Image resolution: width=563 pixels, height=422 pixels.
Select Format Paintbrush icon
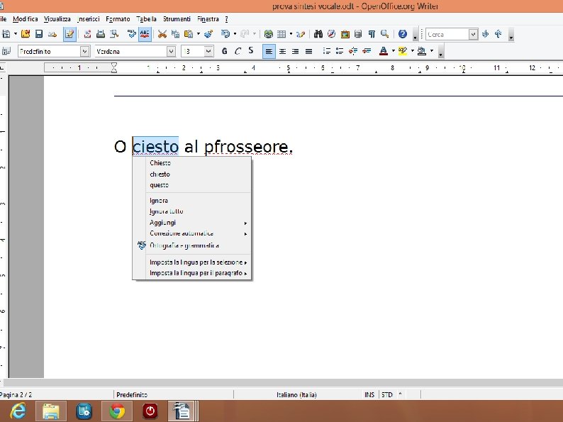pyautogui.click(x=208, y=34)
